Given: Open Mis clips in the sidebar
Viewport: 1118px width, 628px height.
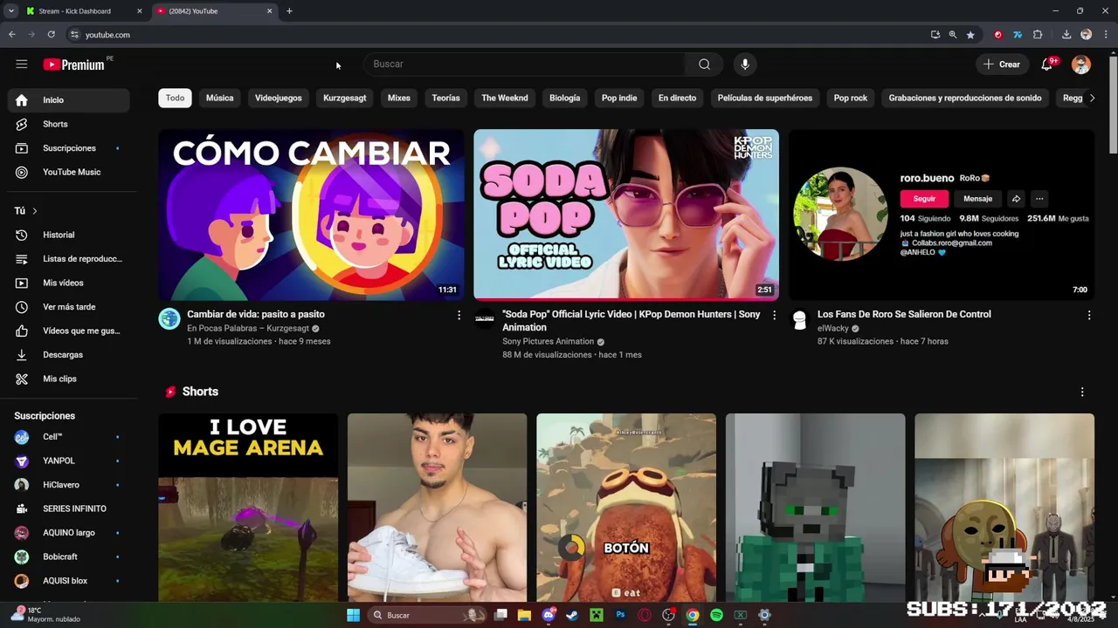Looking at the screenshot, I should tap(68, 379).
